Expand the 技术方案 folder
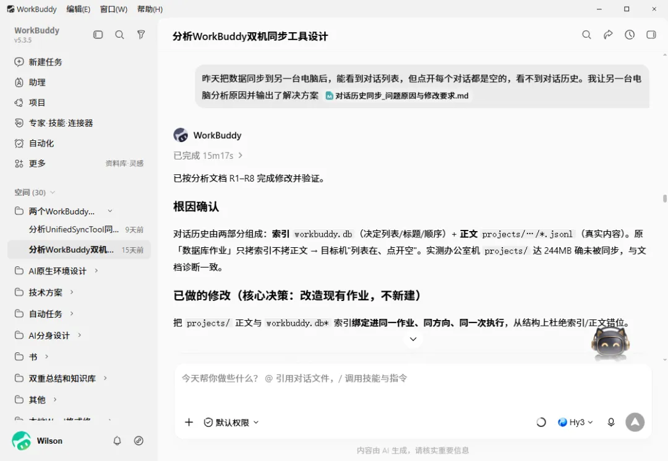The width and height of the screenshot is (668, 461). pyautogui.click(x=72, y=292)
